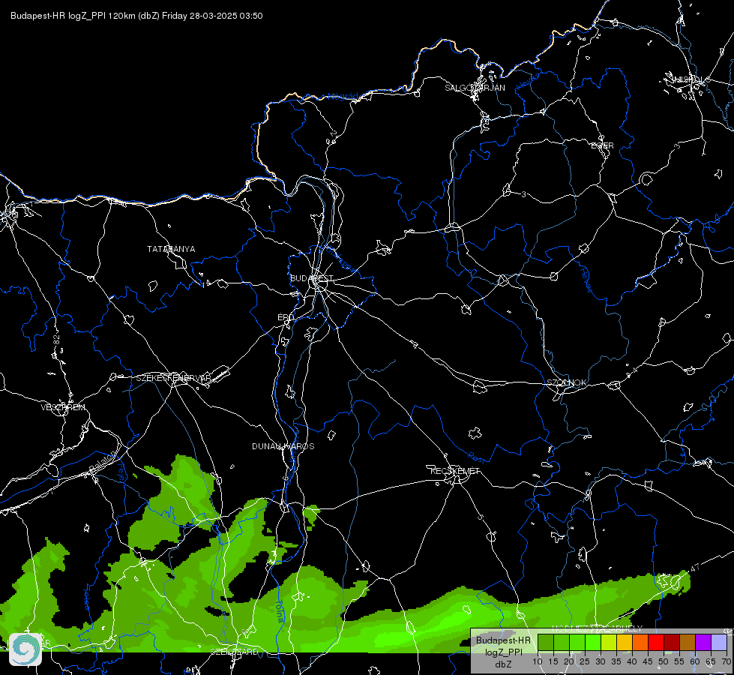This screenshot has width=734, height=675.
Task: Click the SZEKSZARD city label
Action: 234,652
